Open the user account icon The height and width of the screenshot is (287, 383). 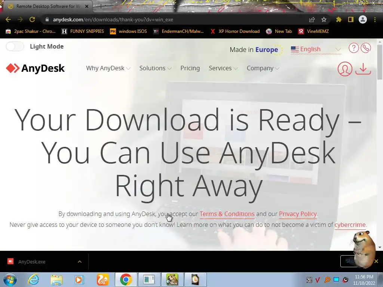(x=345, y=69)
